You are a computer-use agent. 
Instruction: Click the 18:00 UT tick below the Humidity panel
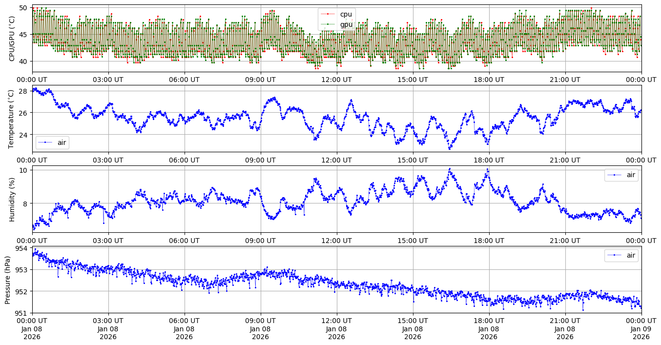(489, 241)
